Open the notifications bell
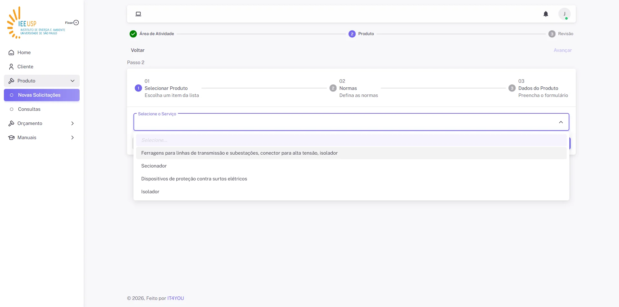Image resolution: width=619 pixels, height=307 pixels. pos(546,14)
